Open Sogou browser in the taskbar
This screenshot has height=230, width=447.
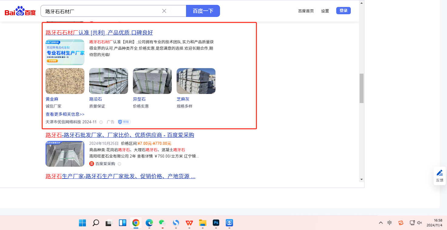coord(176,223)
